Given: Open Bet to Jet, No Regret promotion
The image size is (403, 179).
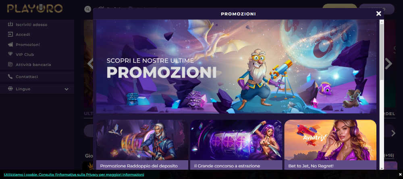Looking at the screenshot, I should tap(330, 145).
